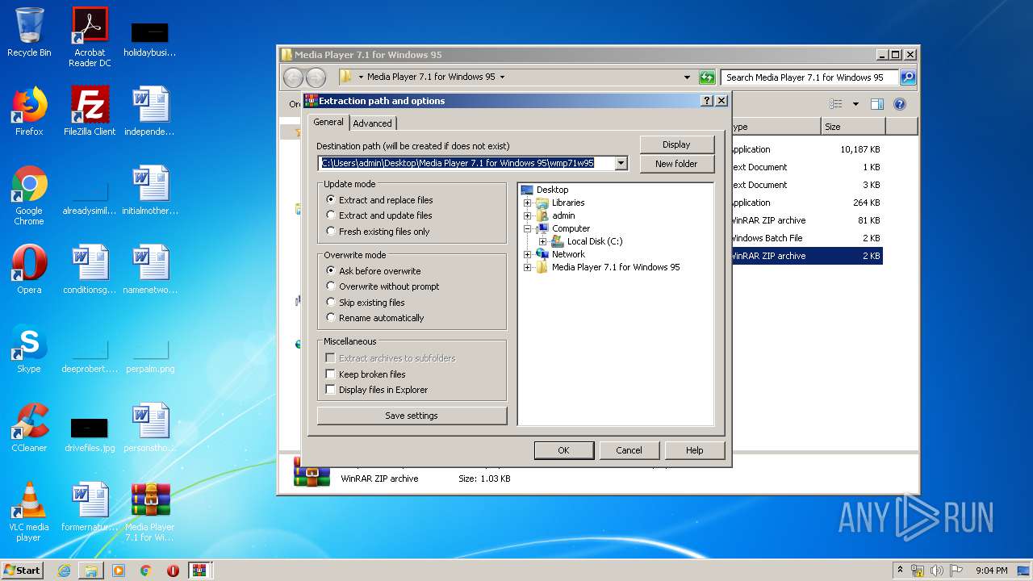
Task: Expand Media Player 7.1 for Windows 95 node
Action: pyautogui.click(x=528, y=267)
